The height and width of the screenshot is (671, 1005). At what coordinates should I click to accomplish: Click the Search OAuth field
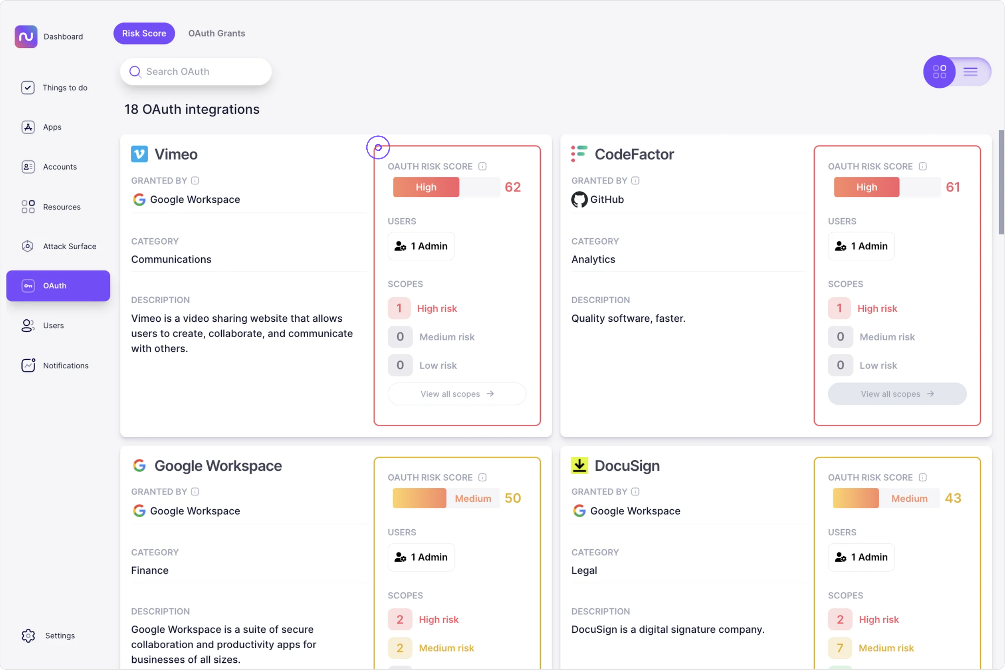click(196, 71)
